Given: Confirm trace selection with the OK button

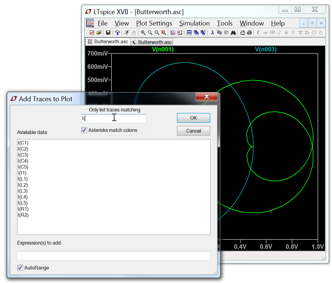Looking at the screenshot, I should pos(193,118).
